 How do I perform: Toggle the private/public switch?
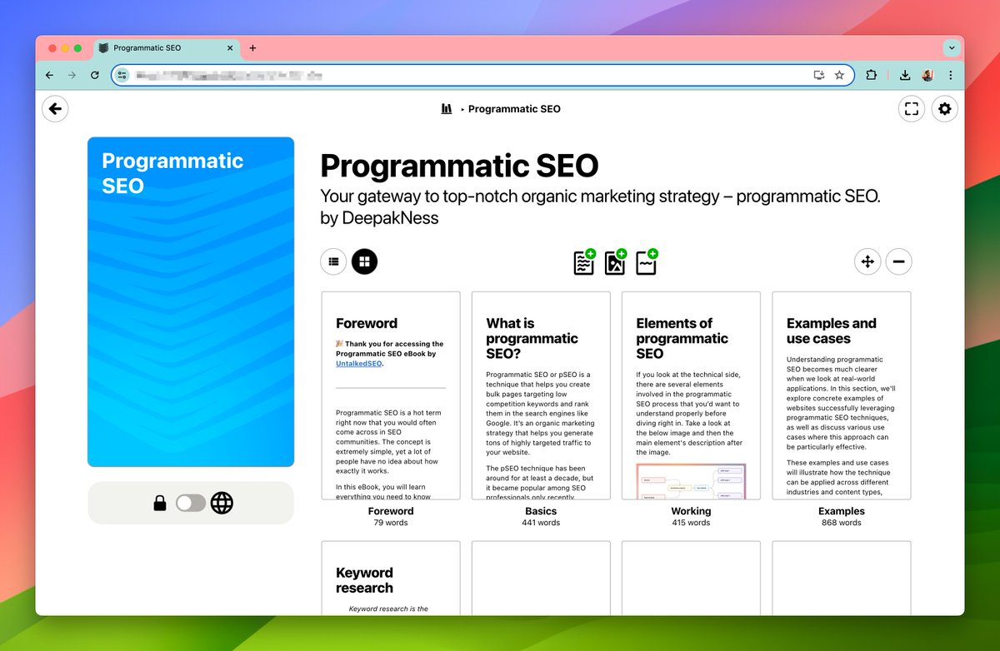(190, 503)
